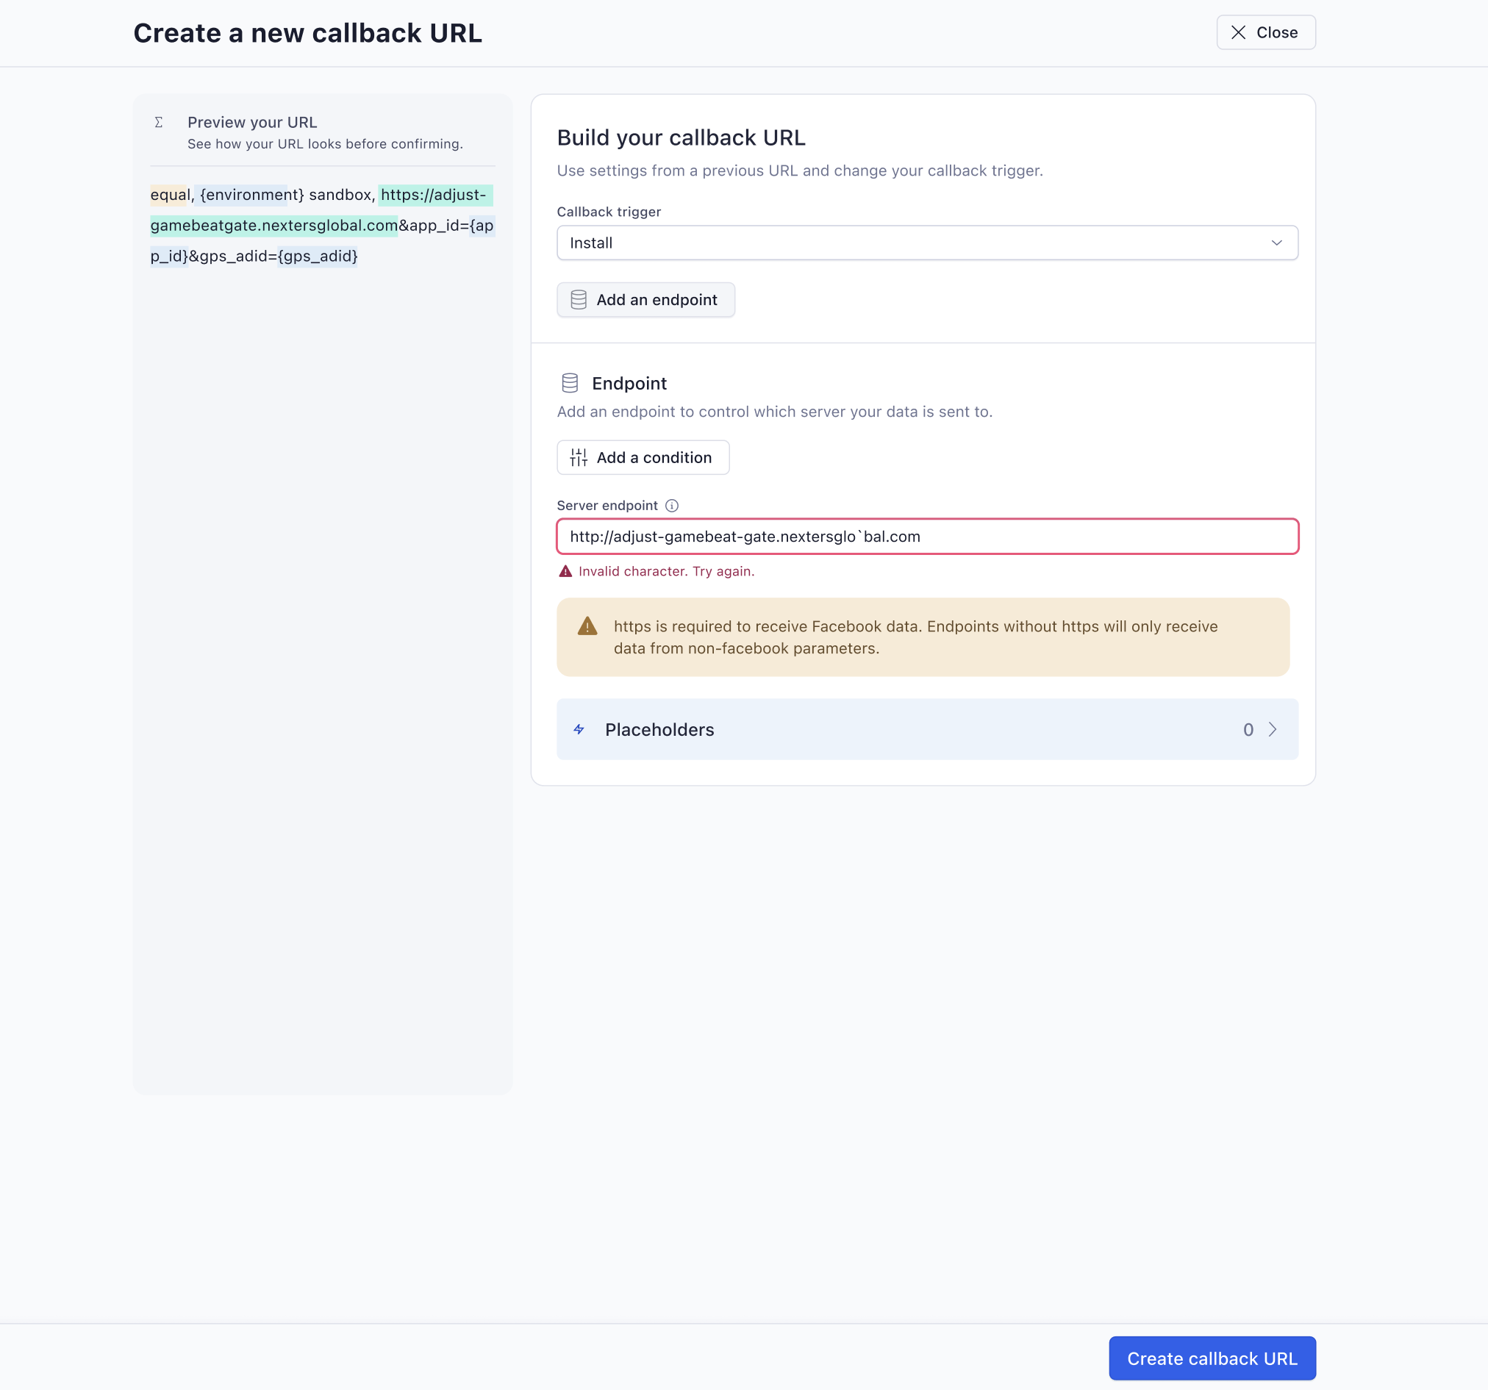Click the Endpoint section database icon

(x=570, y=382)
